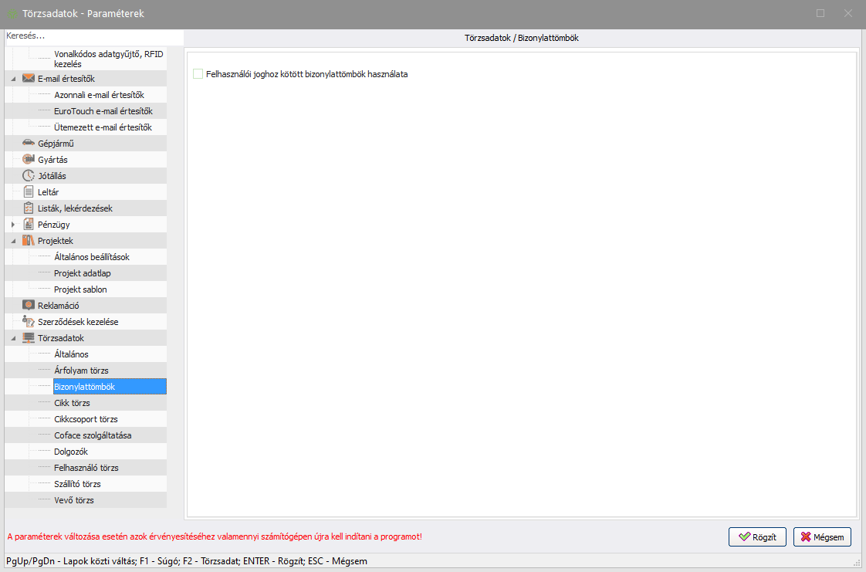Select Projekt sablon tree item
The image size is (866, 572).
click(80, 289)
